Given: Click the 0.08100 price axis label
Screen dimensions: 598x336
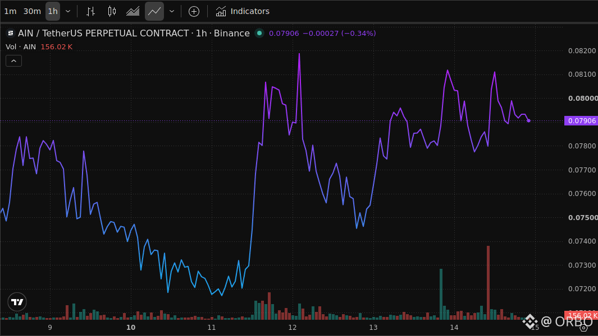Looking at the screenshot, I should 582,74.
